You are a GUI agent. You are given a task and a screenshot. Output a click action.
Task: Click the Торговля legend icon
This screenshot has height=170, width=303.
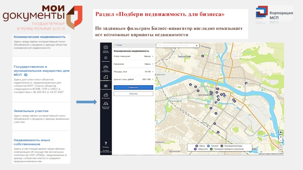click(208, 146)
